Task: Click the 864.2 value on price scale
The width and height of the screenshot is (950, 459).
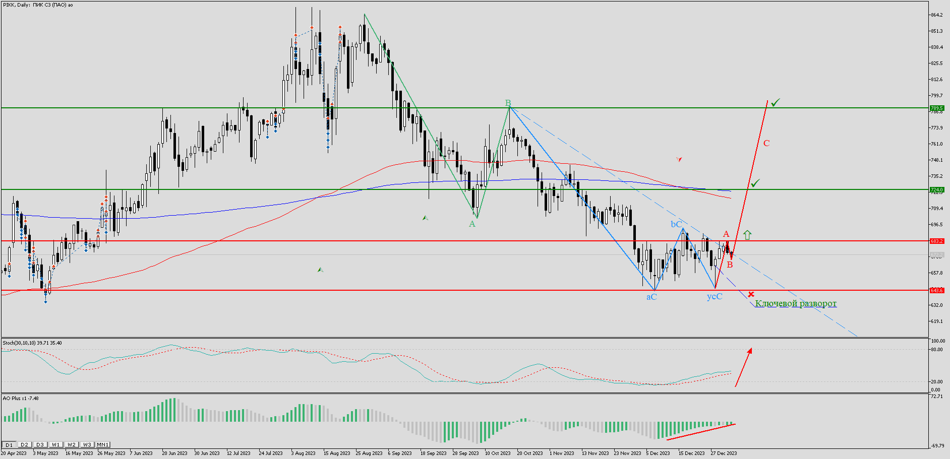Action: (936, 15)
